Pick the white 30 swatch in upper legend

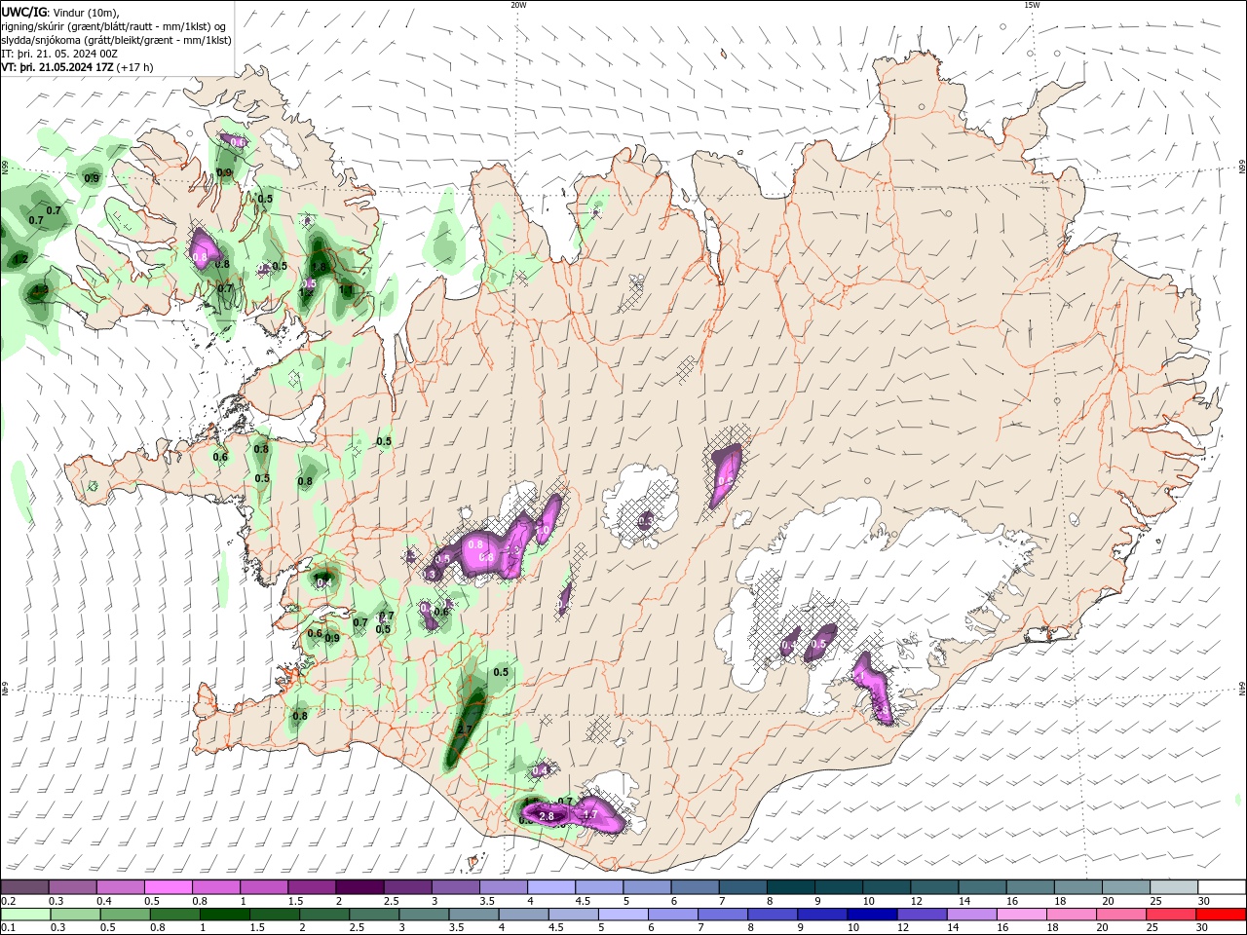click(x=1223, y=886)
